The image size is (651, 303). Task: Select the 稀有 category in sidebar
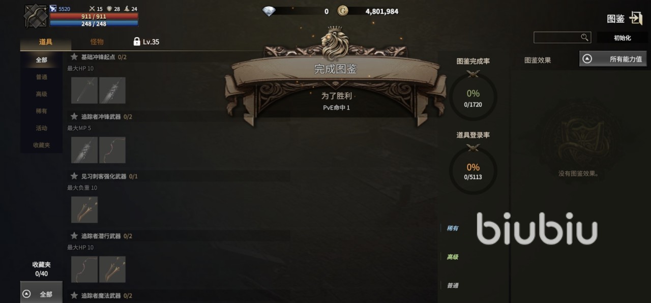click(x=41, y=111)
